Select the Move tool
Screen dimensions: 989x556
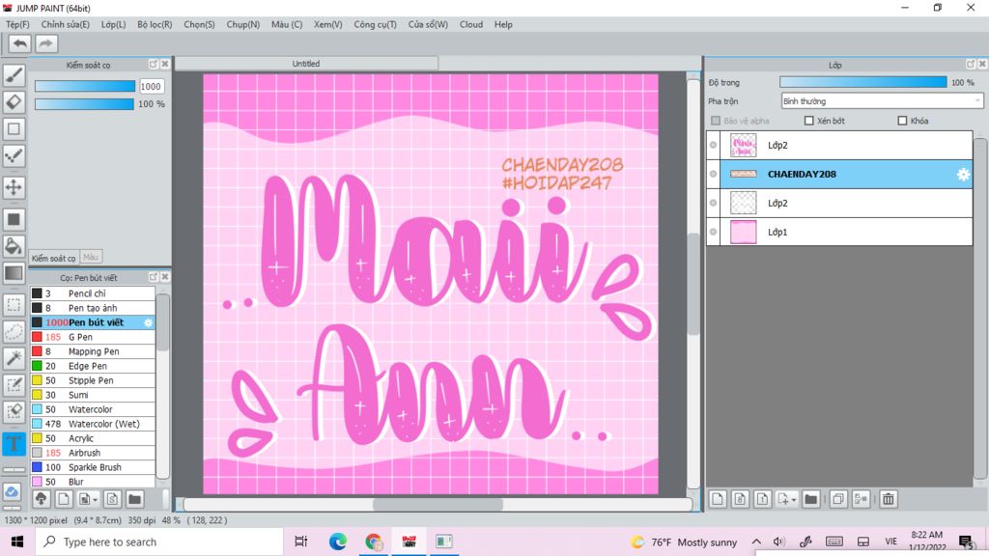point(14,187)
